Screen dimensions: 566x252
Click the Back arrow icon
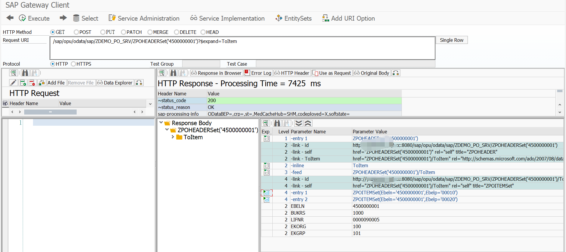click(10, 18)
